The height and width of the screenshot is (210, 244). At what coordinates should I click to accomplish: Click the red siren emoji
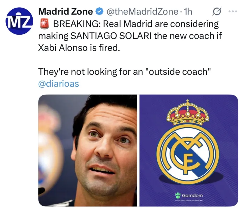(43, 24)
